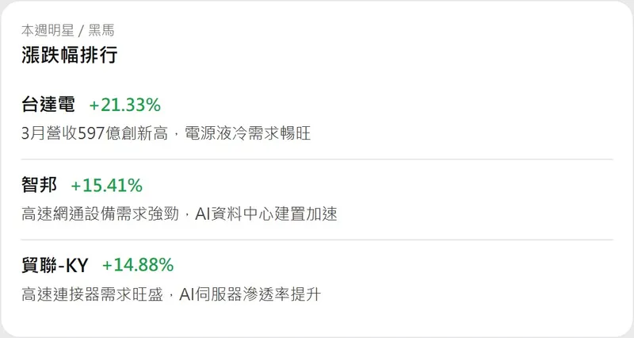Click the +14.88% gain figure

click(138, 265)
